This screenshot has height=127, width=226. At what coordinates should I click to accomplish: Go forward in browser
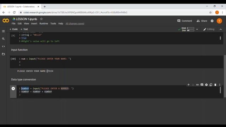point(9,13)
